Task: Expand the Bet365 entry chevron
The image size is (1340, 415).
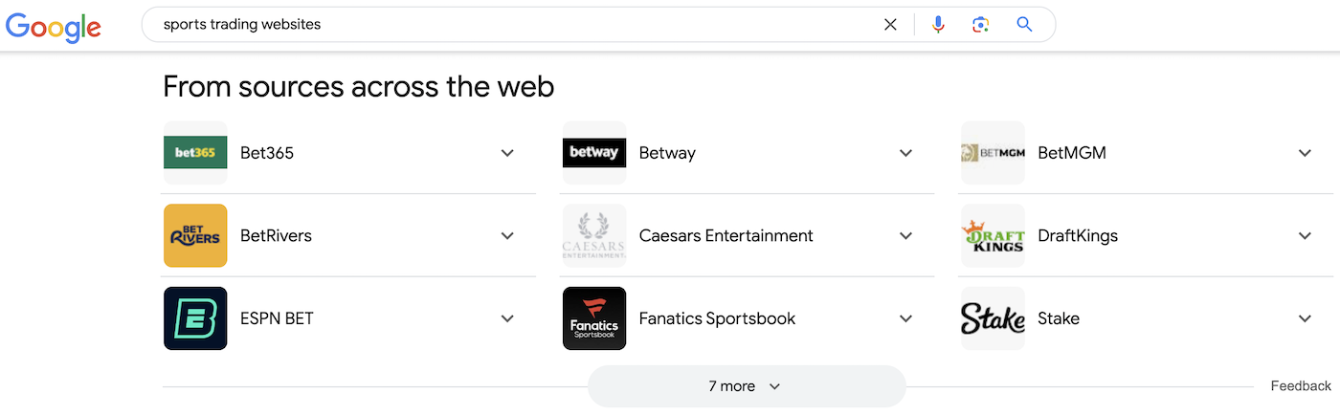Action: (x=507, y=153)
